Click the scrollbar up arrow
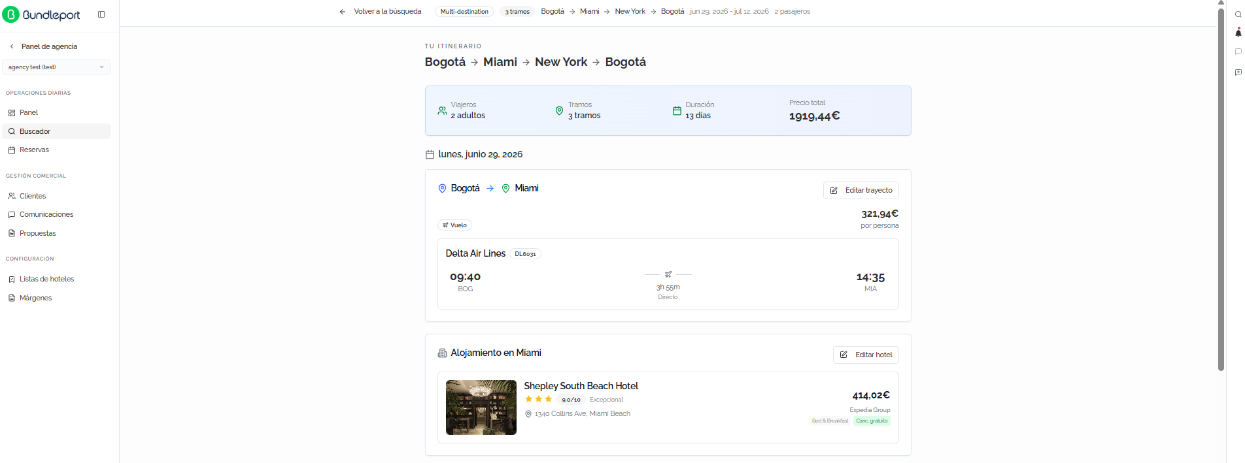 click(x=1221, y=3)
